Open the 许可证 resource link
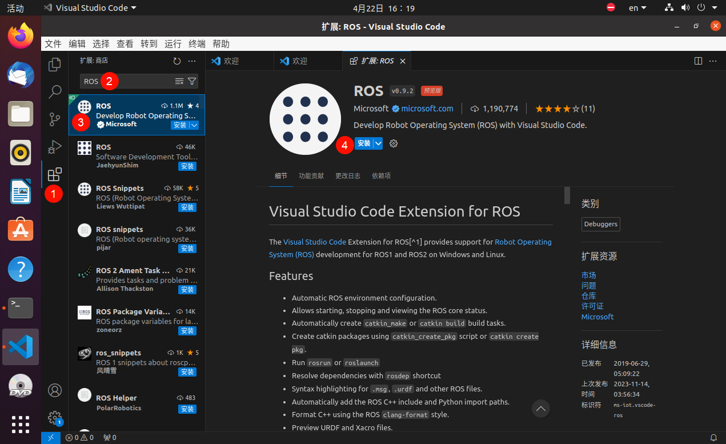726x444 pixels. 592,306
